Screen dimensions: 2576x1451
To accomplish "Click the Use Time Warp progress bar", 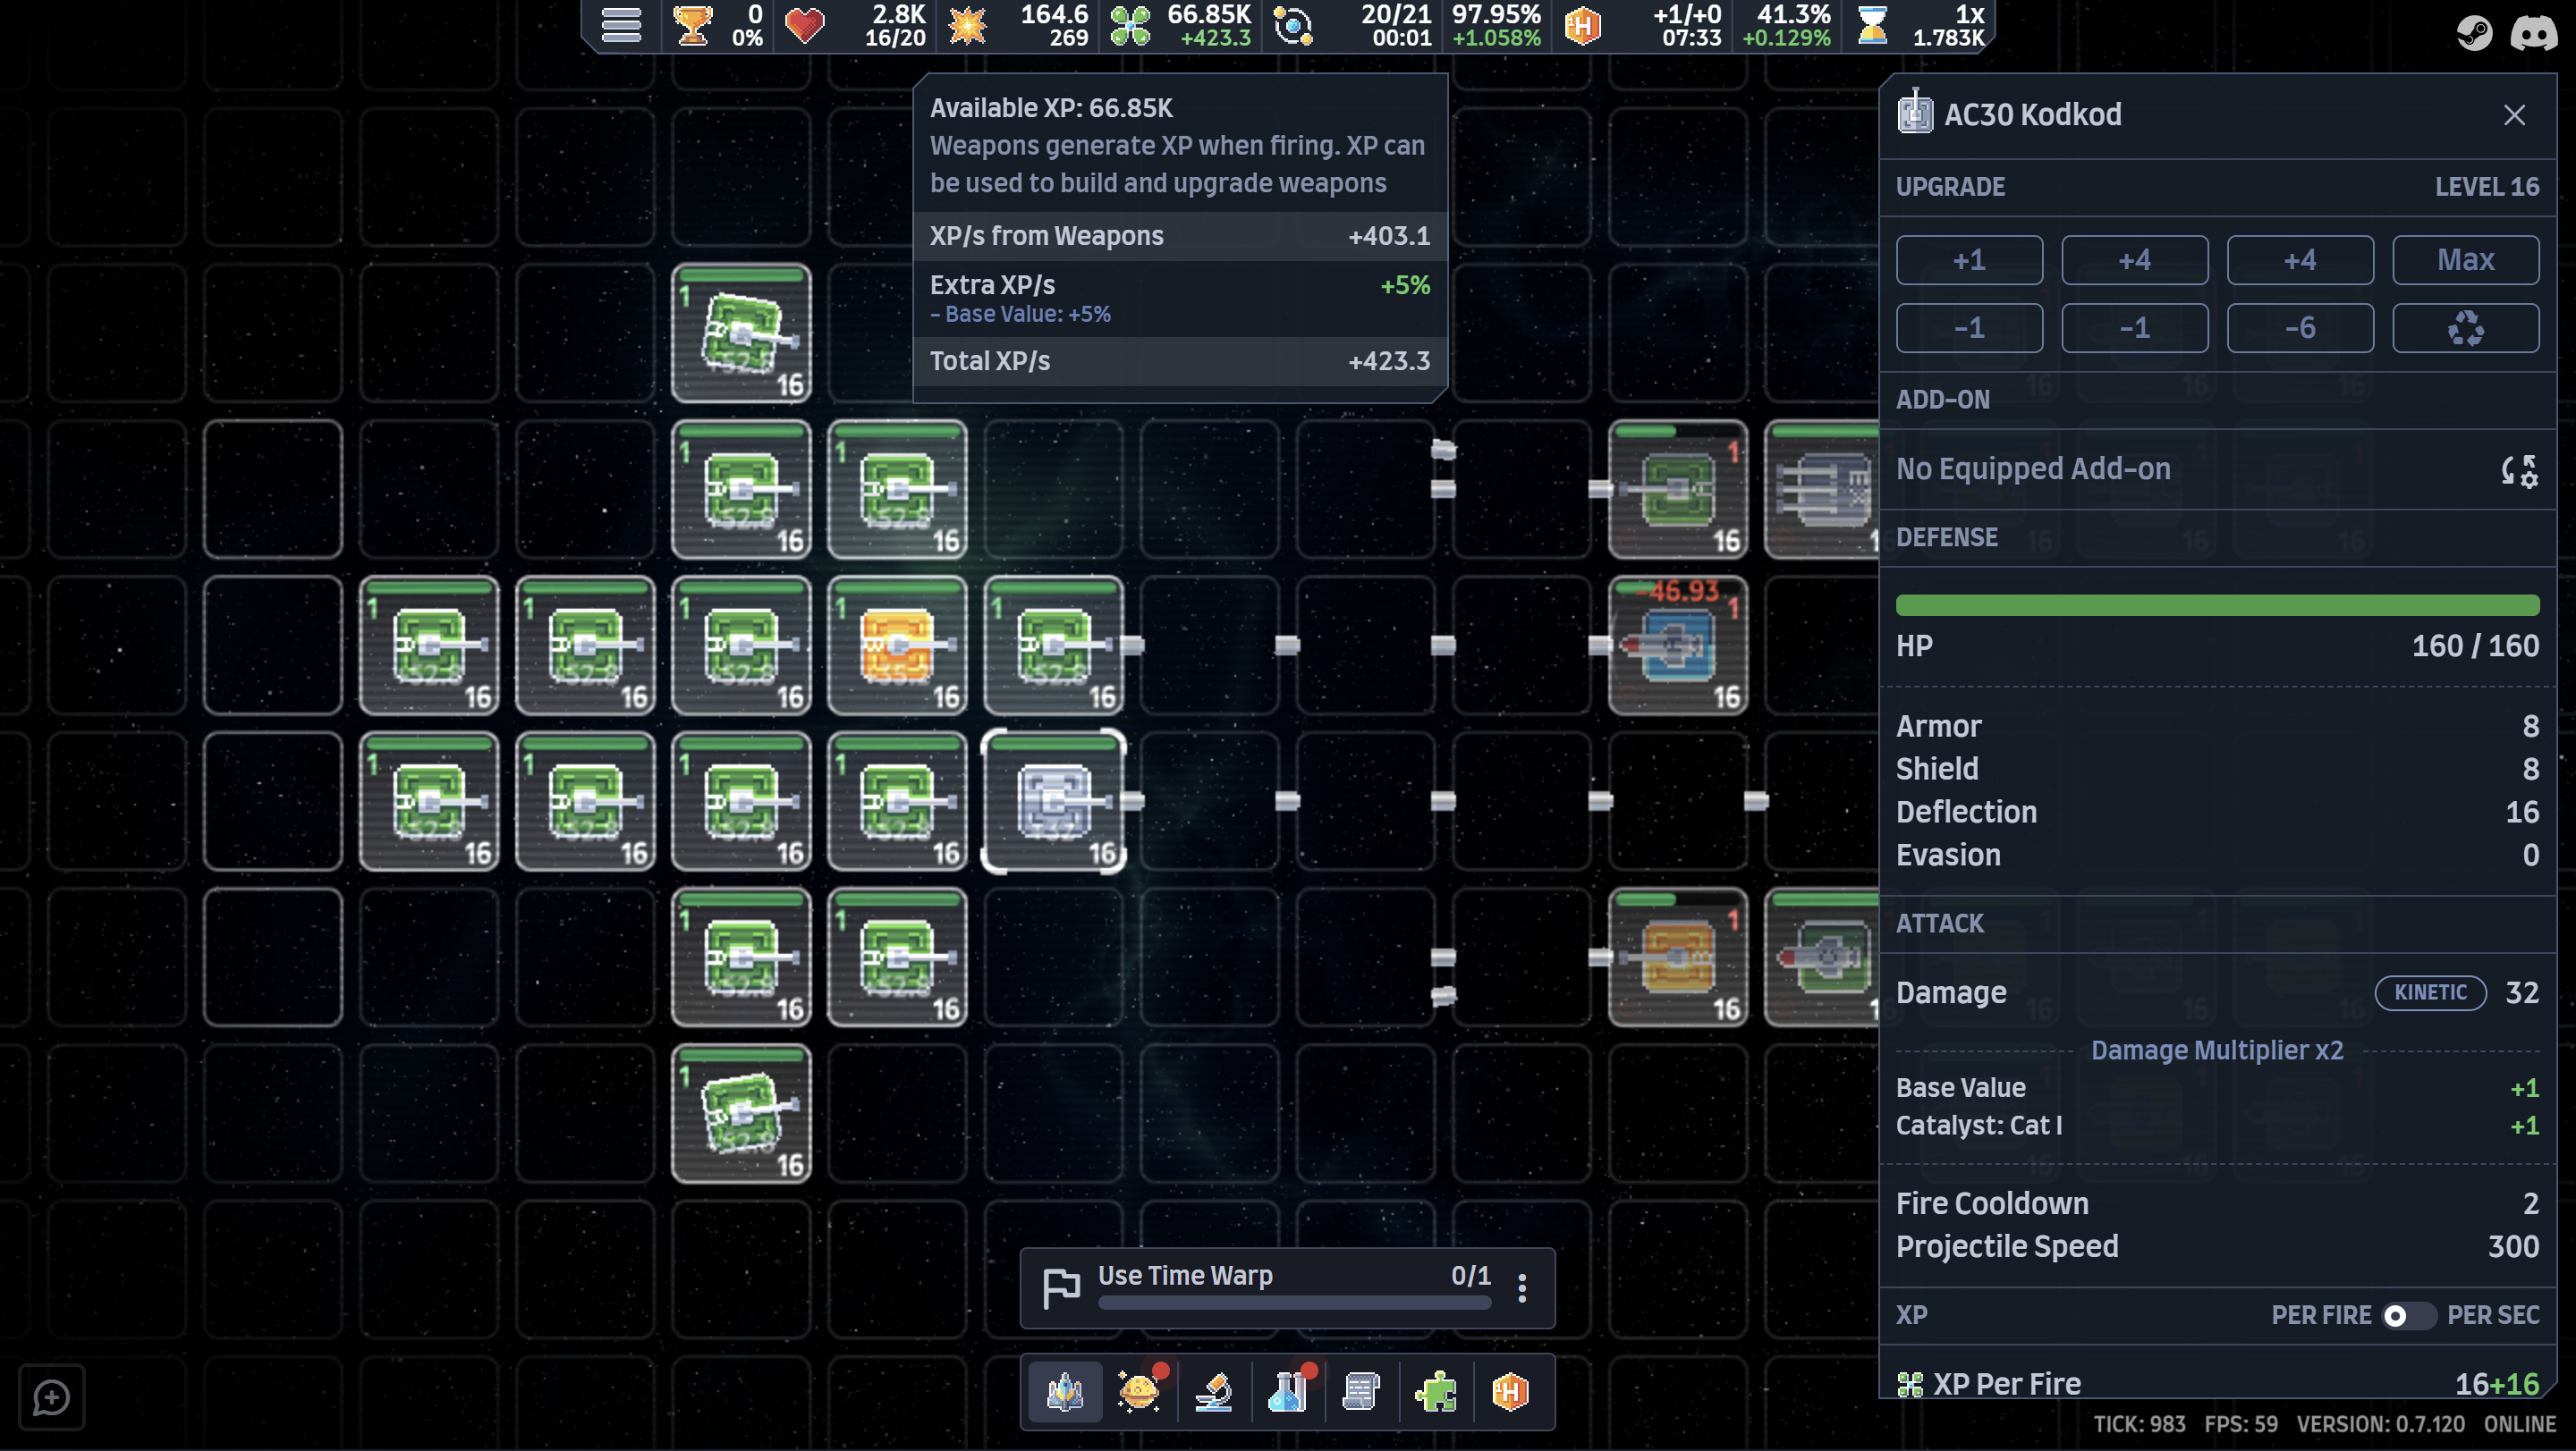I will click(1294, 1302).
